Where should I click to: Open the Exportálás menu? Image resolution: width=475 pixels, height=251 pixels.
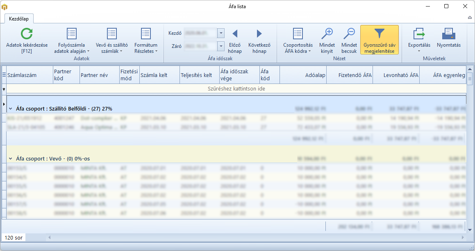click(x=419, y=41)
